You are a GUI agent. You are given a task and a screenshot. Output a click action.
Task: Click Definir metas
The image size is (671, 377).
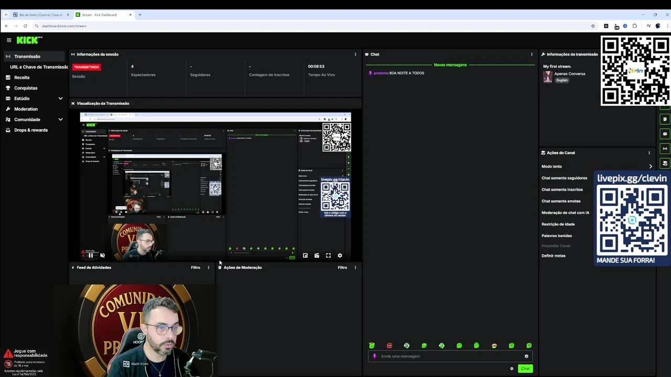554,256
